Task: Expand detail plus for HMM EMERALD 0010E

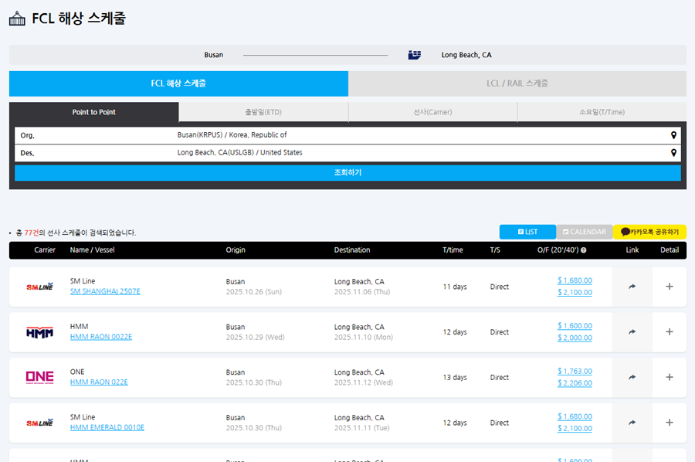Action: (x=669, y=423)
